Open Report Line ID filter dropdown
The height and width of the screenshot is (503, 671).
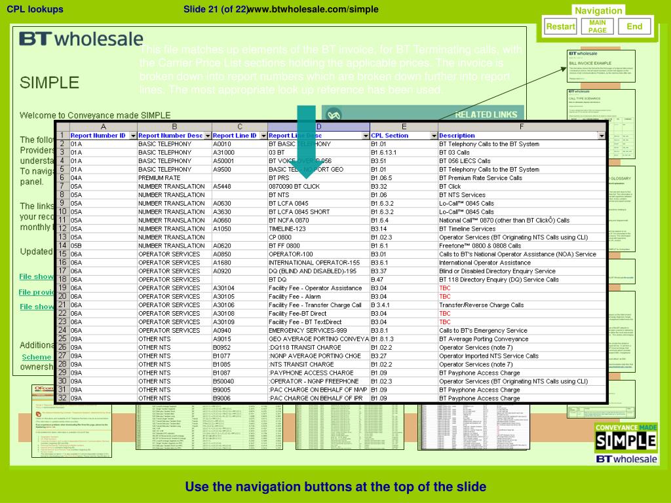pyautogui.click(x=263, y=136)
